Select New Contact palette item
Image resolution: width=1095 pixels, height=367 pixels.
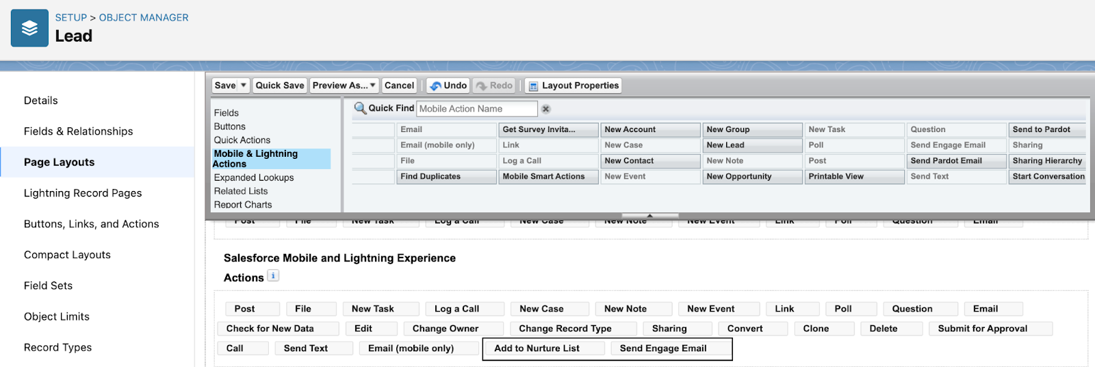650,161
